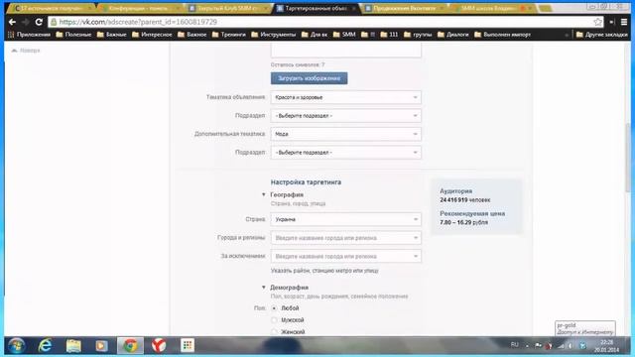Open Другие закладки folder
This screenshot has height=357, width=635.
[602, 35]
